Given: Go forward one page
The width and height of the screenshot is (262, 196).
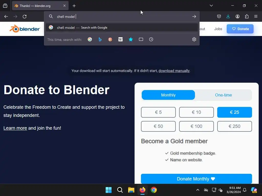Looking at the screenshot, I should tap(15, 17).
